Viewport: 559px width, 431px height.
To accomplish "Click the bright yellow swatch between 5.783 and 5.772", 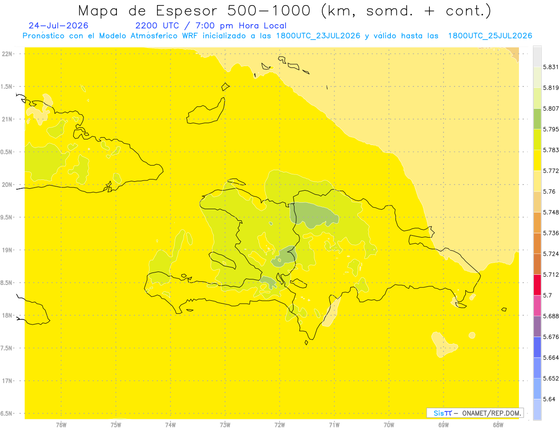I will (537, 160).
